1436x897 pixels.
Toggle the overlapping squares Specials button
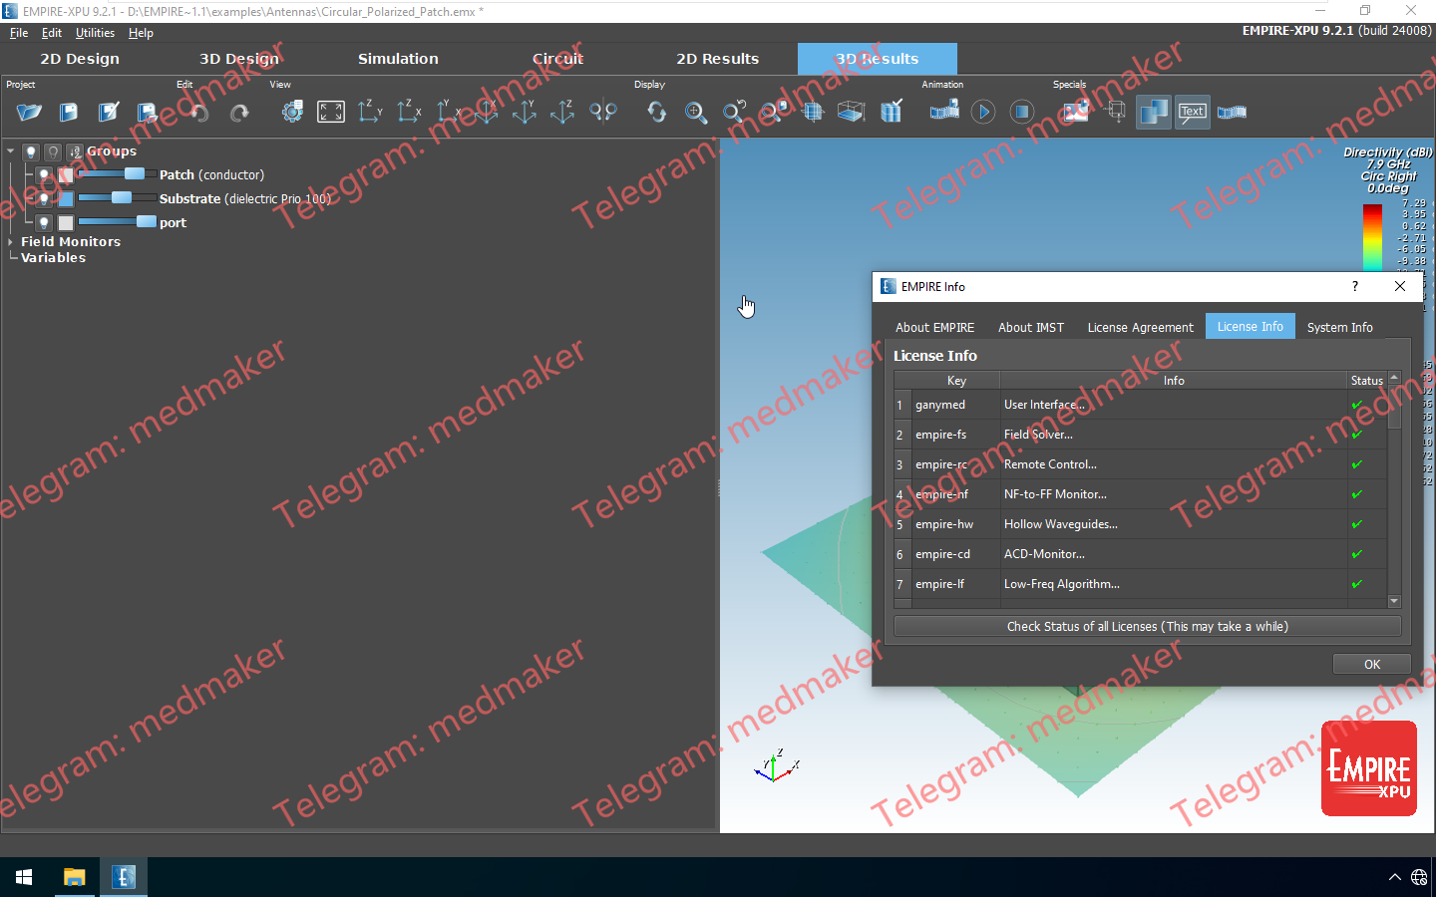pos(1154,112)
